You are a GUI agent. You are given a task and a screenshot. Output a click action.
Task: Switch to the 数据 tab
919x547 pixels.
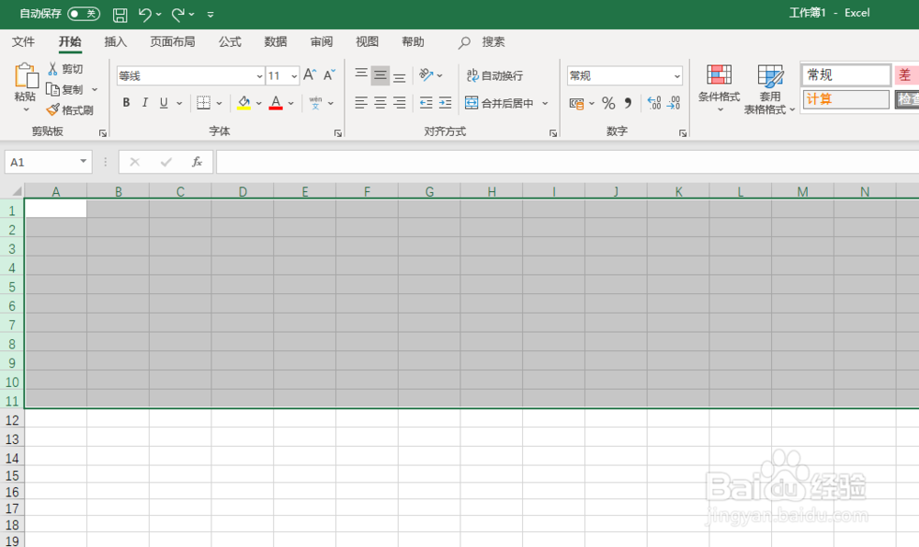click(276, 41)
